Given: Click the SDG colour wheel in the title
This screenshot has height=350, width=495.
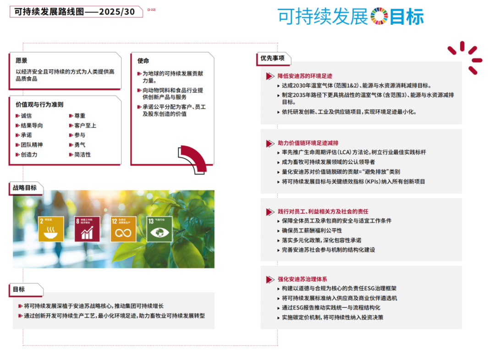Looking at the screenshot, I should (x=379, y=16).
